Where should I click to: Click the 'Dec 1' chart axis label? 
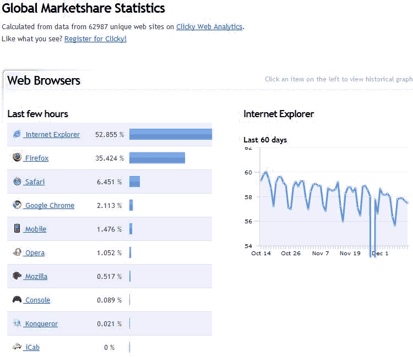tap(380, 254)
